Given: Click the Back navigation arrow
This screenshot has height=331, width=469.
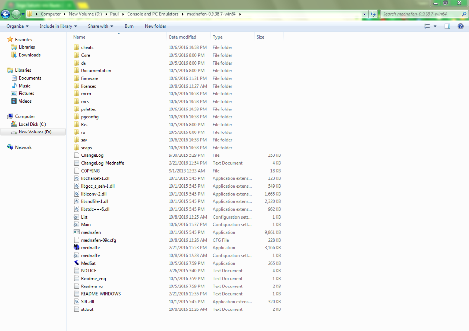Looking at the screenshot, I should [x=6, y=14].
